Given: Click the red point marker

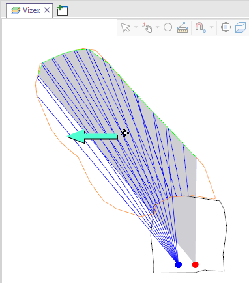Looking at the screenshot, I should (196, 265).
